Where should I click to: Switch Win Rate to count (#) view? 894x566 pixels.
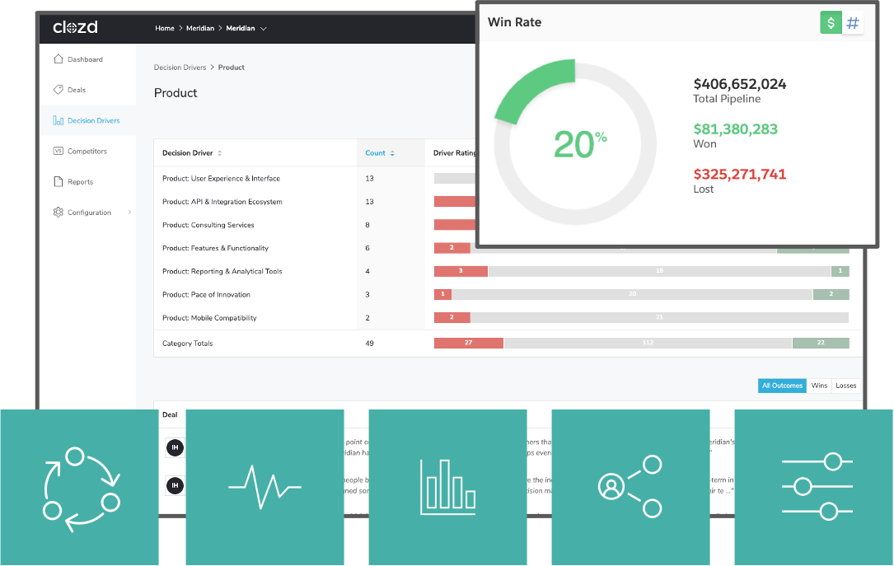853,23
